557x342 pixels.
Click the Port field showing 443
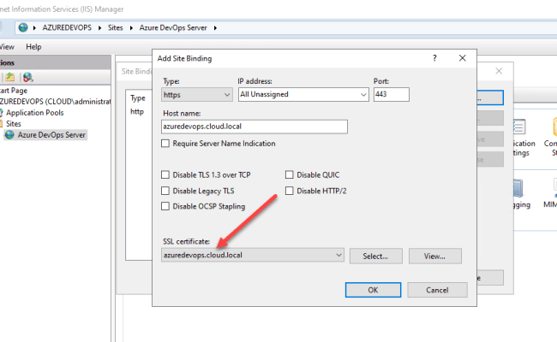click(391, 95)
